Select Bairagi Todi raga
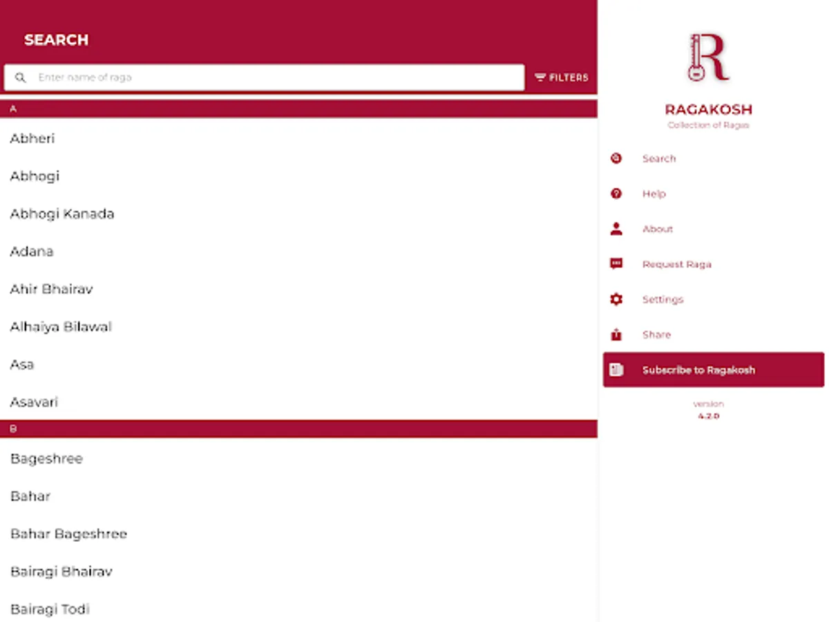 298,609
